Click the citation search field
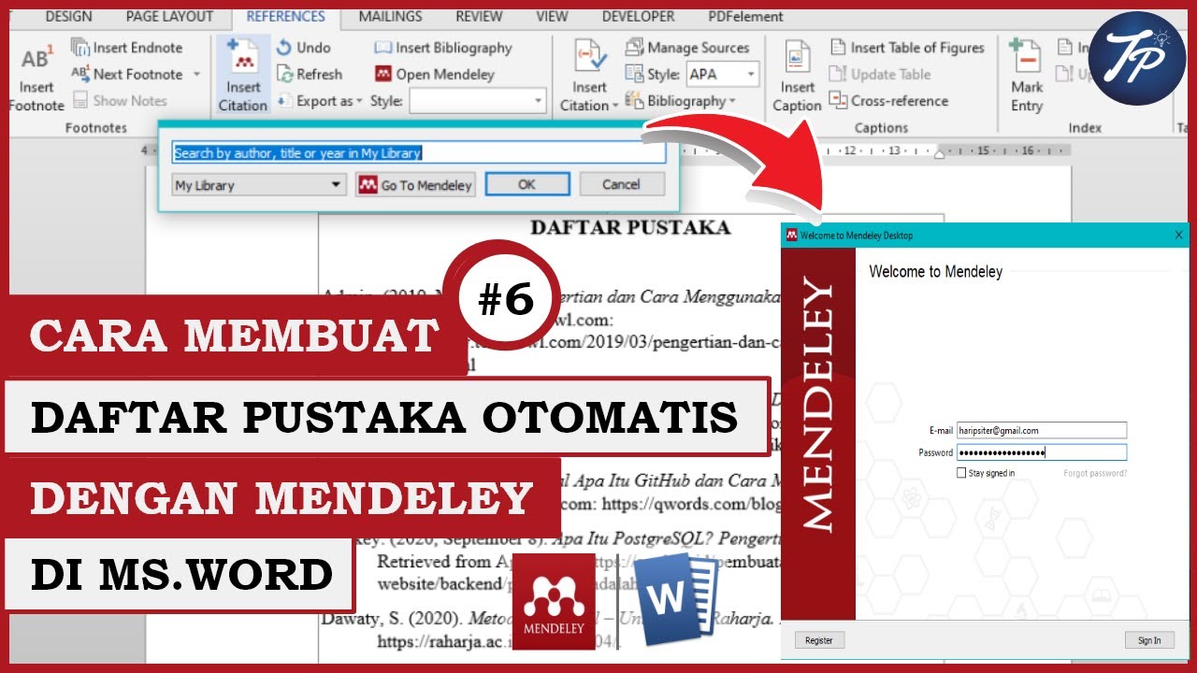The image size is (1197, 673). tap(419, 152)
